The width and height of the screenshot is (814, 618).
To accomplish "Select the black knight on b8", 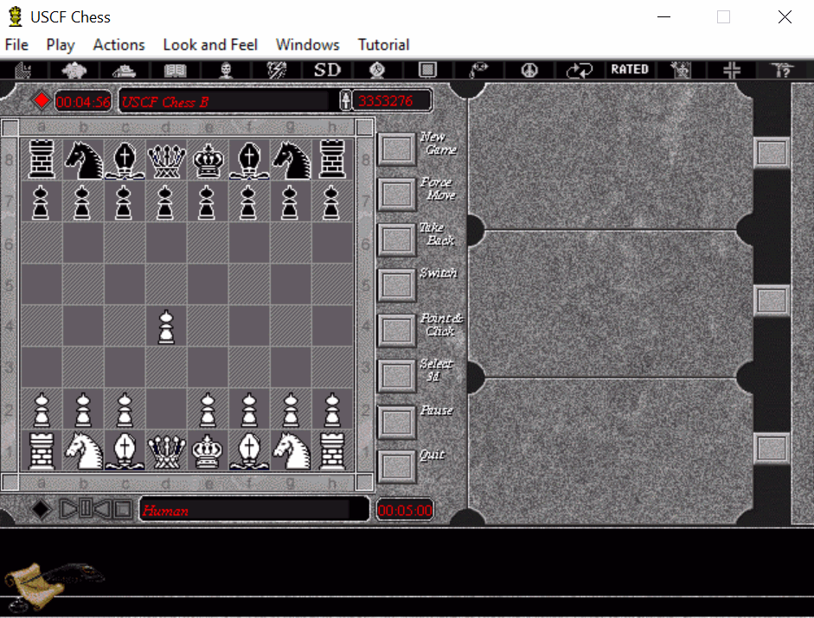I will (83, 159).
